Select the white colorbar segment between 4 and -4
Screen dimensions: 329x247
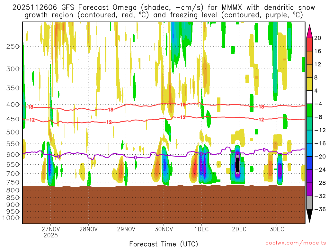310,97
